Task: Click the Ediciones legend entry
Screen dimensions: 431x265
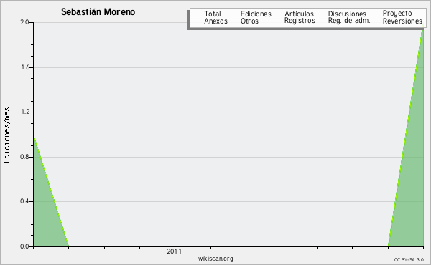Action: tap(256, 14)
